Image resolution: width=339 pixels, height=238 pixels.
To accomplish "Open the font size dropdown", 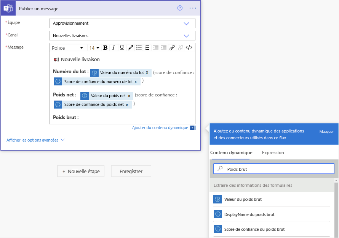I will pyautogui.click(x=95, y=47).
